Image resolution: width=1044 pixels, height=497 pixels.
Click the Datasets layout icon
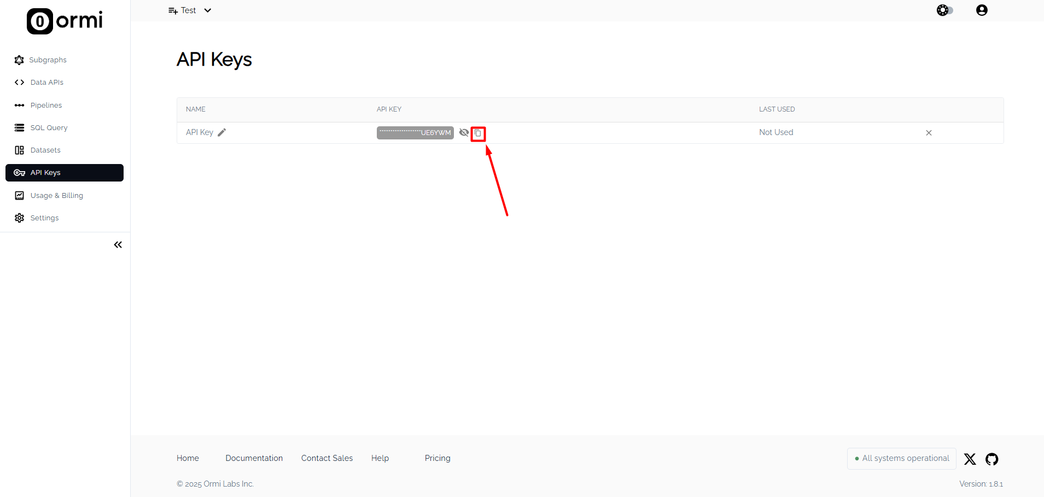(19, 150)
